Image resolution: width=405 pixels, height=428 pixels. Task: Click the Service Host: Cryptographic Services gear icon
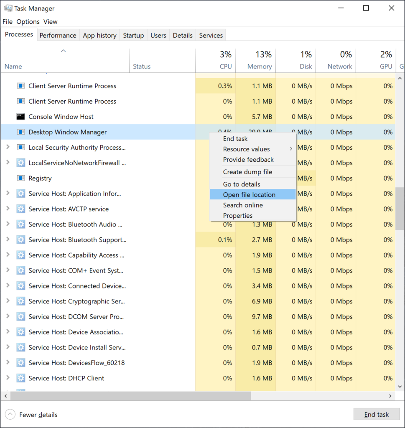click(21, 301)
